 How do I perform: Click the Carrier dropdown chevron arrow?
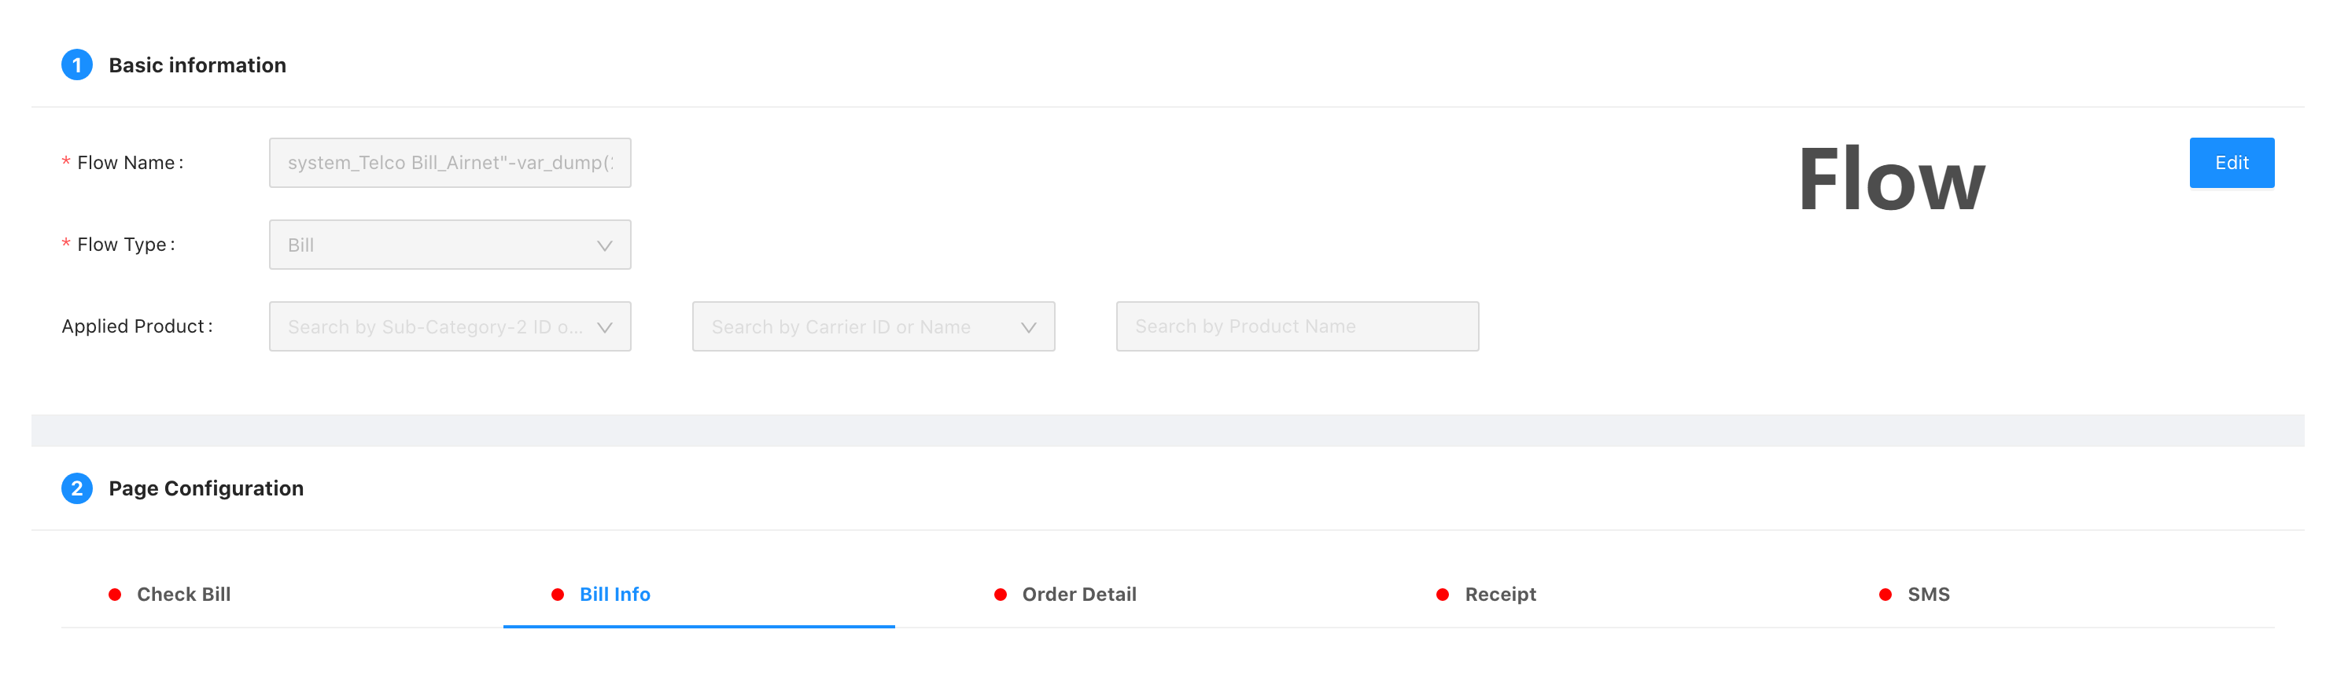point(1028,327)
